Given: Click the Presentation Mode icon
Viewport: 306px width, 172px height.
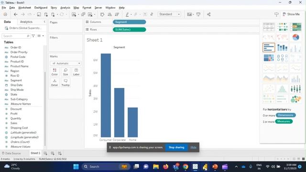Looking at the screenshot, I should (198, 14).
